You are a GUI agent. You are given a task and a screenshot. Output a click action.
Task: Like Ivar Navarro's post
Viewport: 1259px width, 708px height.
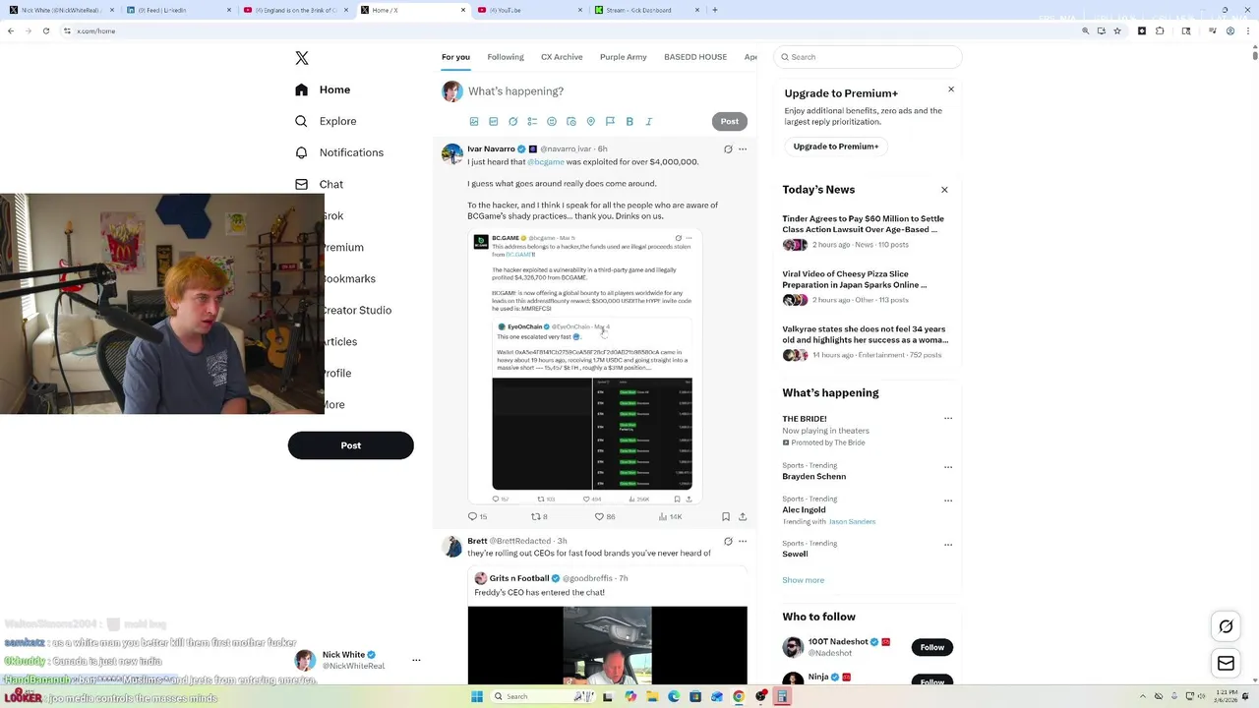605,516
